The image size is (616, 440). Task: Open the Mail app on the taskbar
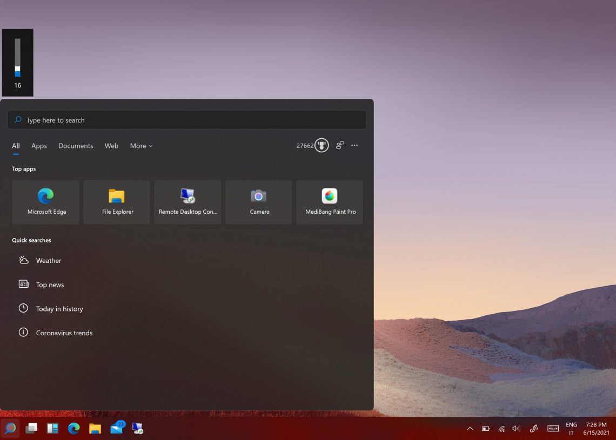pyautogui.click(x=116, y=428)
